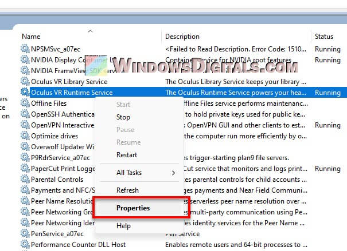The height and width of the screenshot is (251, 347).
Task: Select the Performance Counter DLL Host service
Action: (x=79, y=245)
